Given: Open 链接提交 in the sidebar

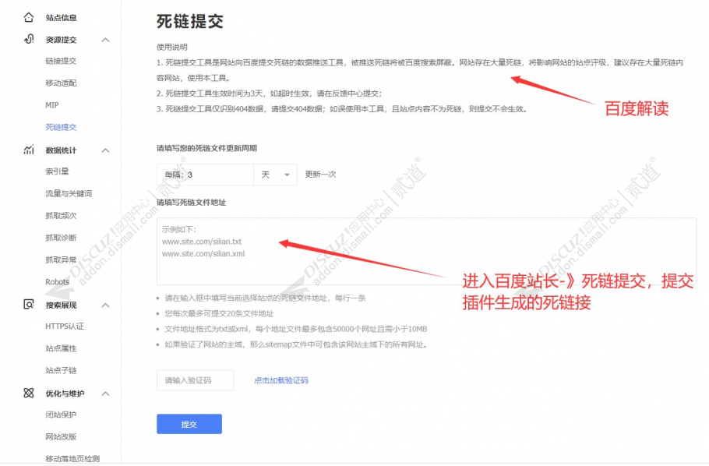Looking at the screenshot, I should pos(61,61).
